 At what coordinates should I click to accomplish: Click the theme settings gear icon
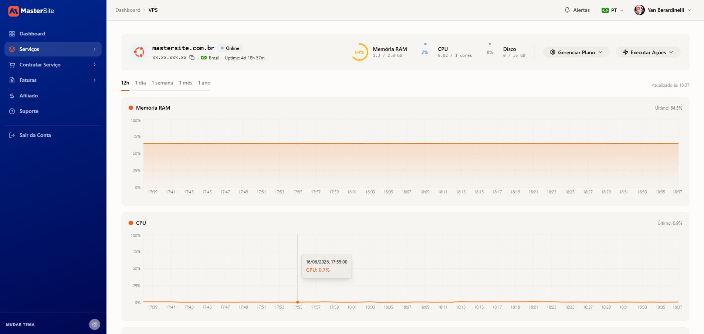[x=95, y=324]
